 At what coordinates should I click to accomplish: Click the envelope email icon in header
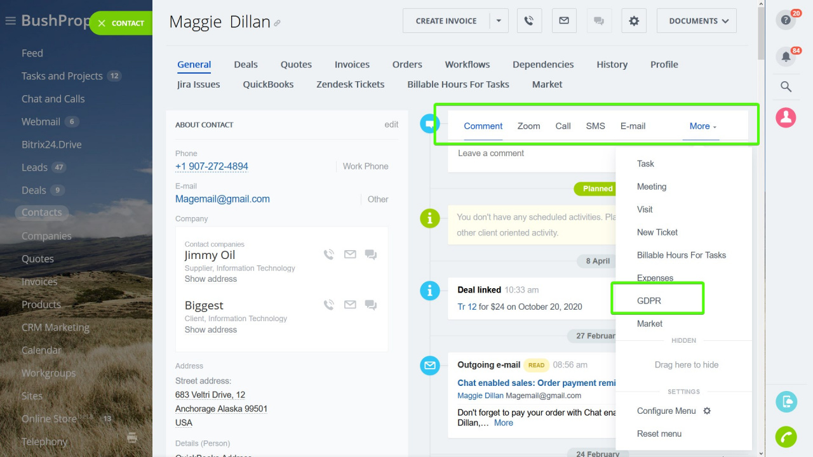[x=564, y=21]
